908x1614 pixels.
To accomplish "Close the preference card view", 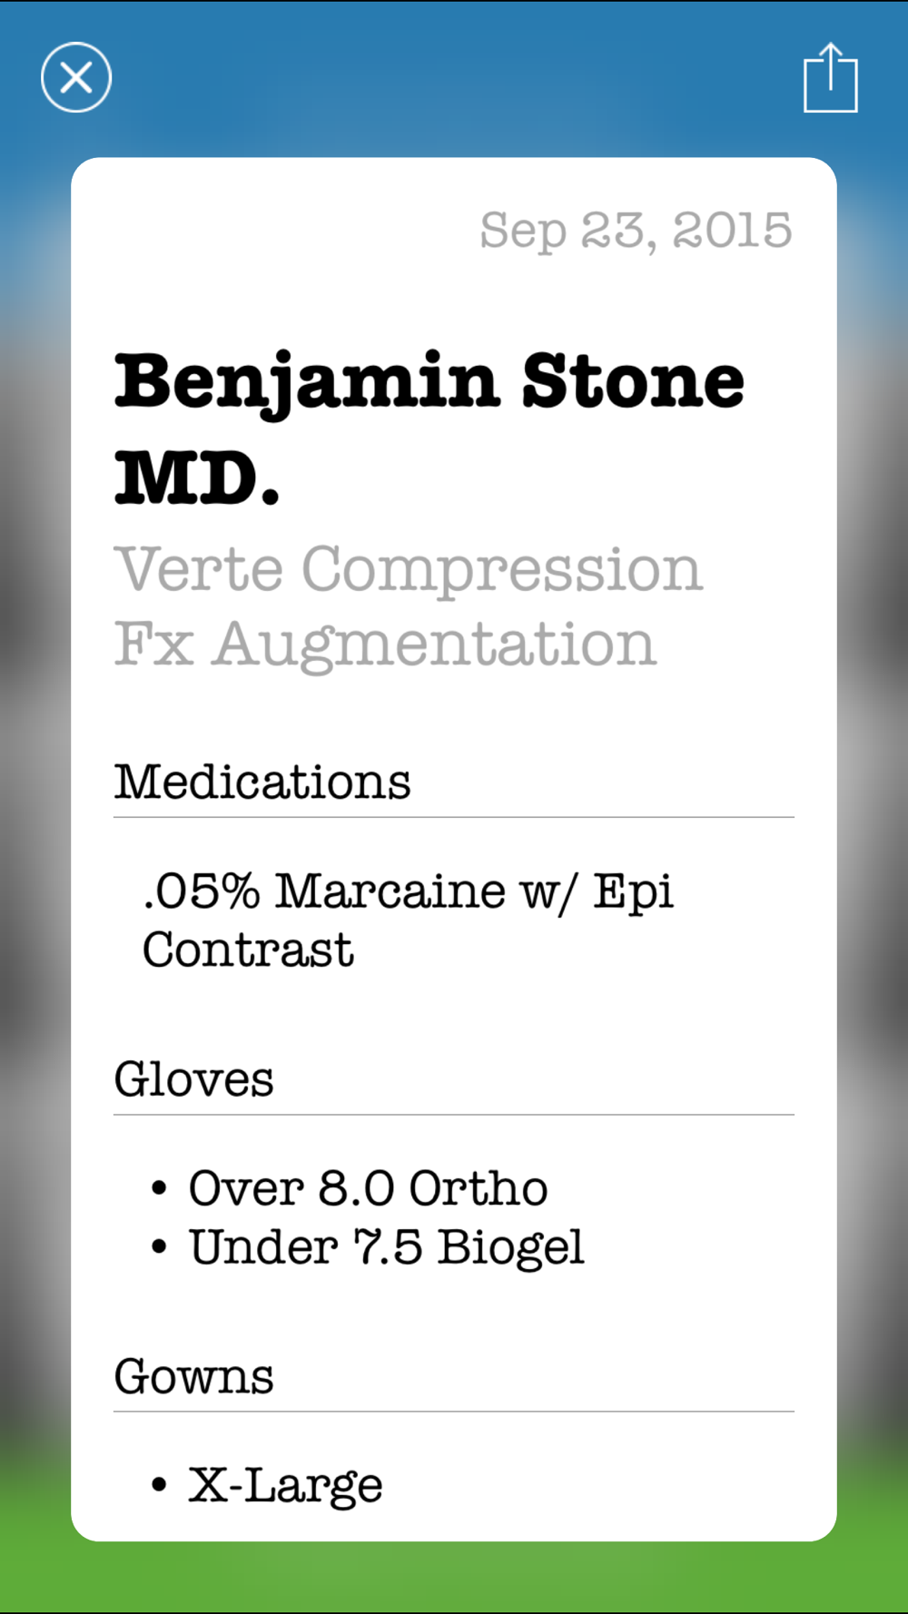I will pos(76,77).
